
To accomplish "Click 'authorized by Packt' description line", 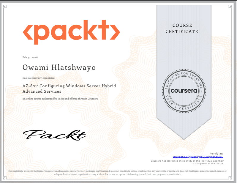I will click(60, 99).
